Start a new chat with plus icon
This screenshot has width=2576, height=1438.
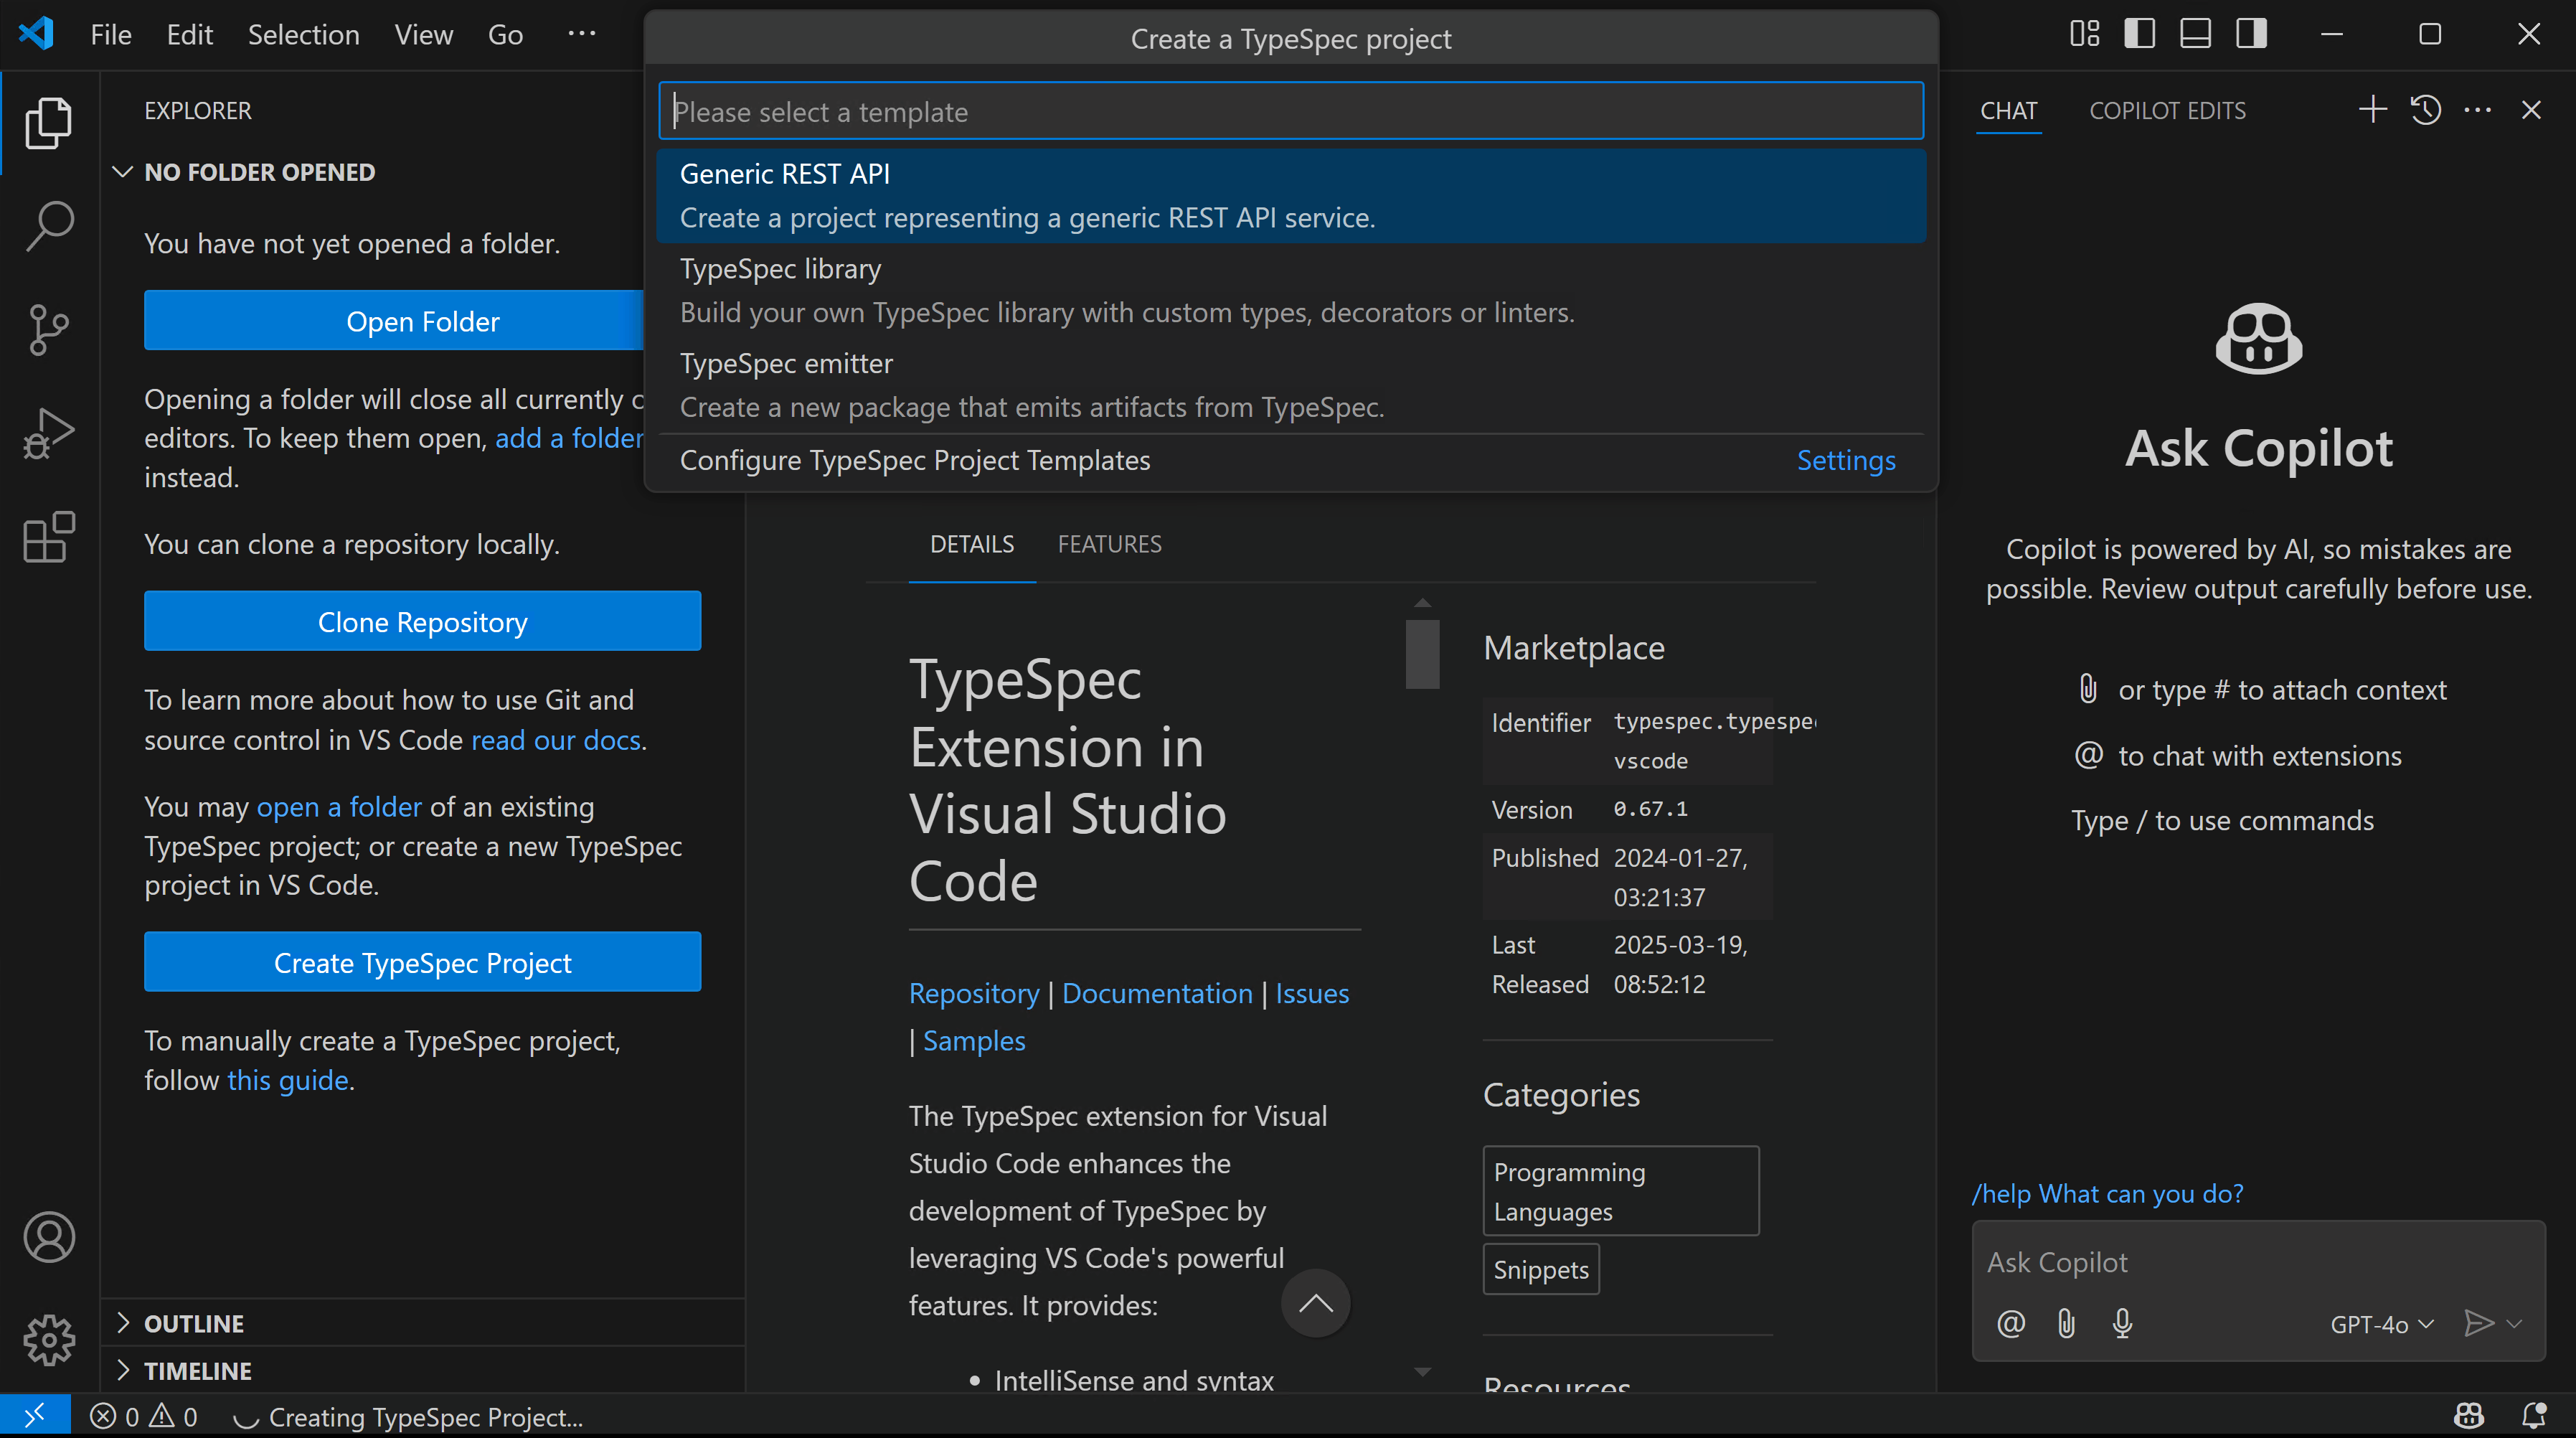tap(2372, 109)
